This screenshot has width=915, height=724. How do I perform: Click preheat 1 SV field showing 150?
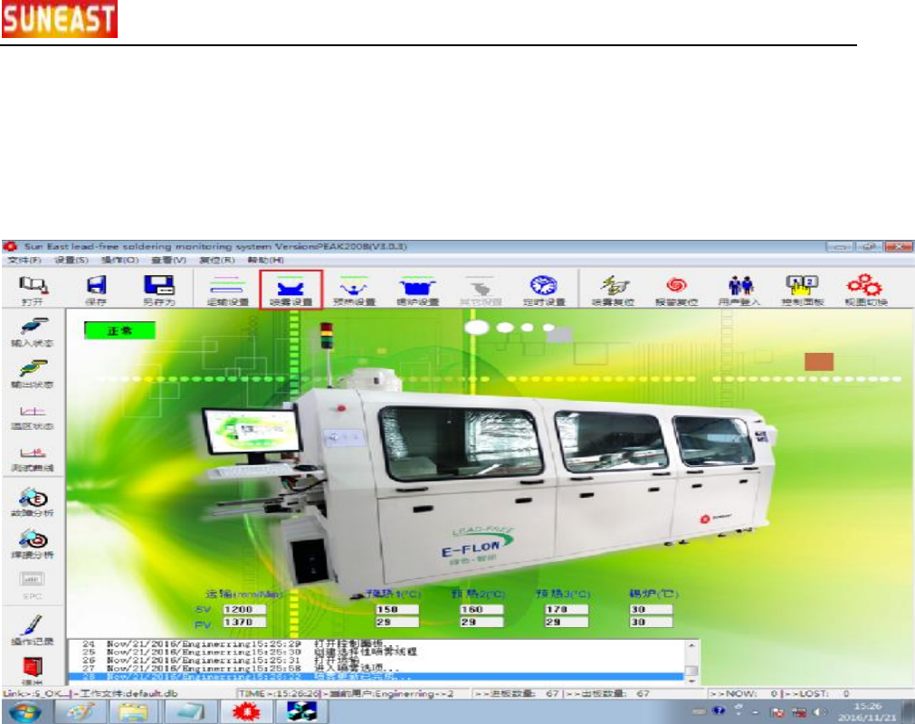click(396, 609)
